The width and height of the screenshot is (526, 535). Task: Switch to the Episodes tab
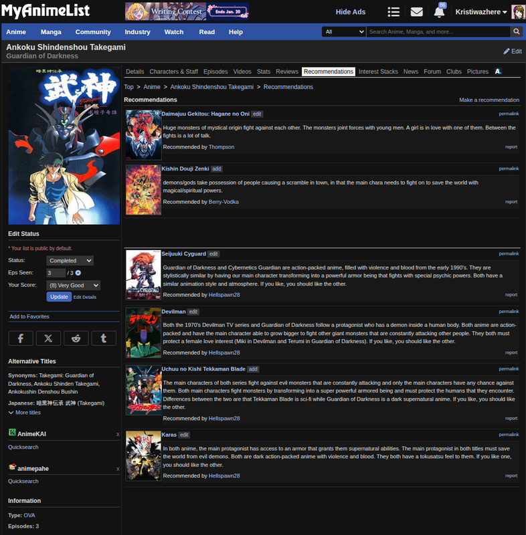215,72
